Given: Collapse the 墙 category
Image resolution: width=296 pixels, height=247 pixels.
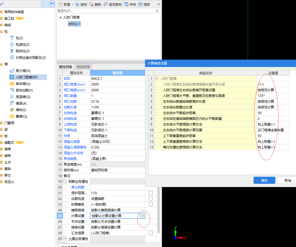Looking at the screenshot, I should [x=1, y=64].
